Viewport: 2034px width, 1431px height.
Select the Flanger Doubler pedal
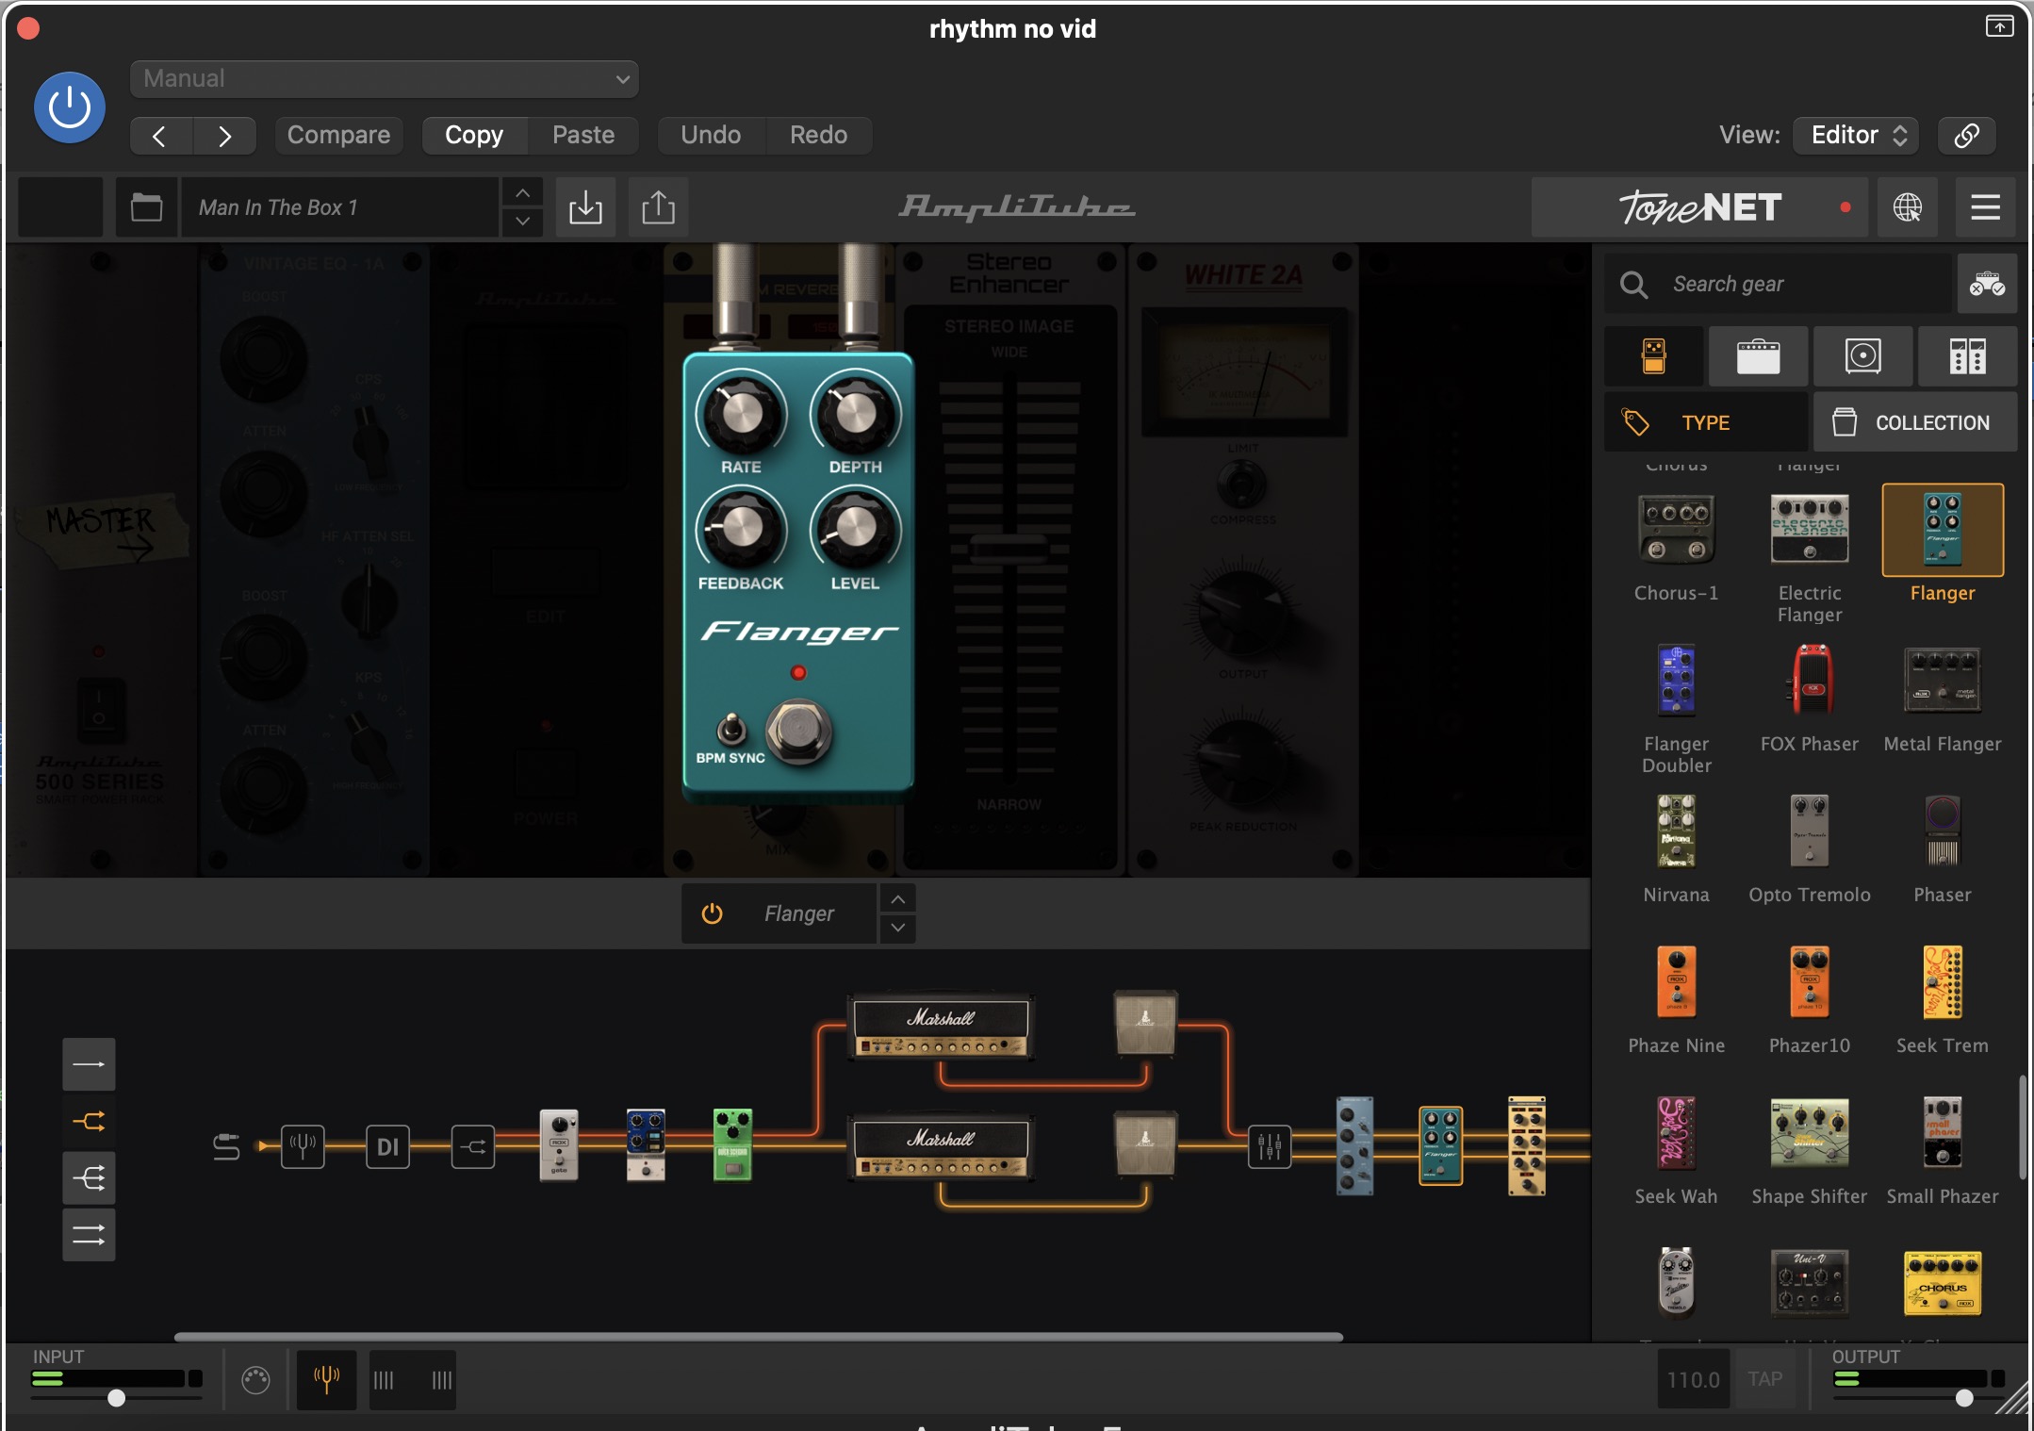pos(1676,681)
